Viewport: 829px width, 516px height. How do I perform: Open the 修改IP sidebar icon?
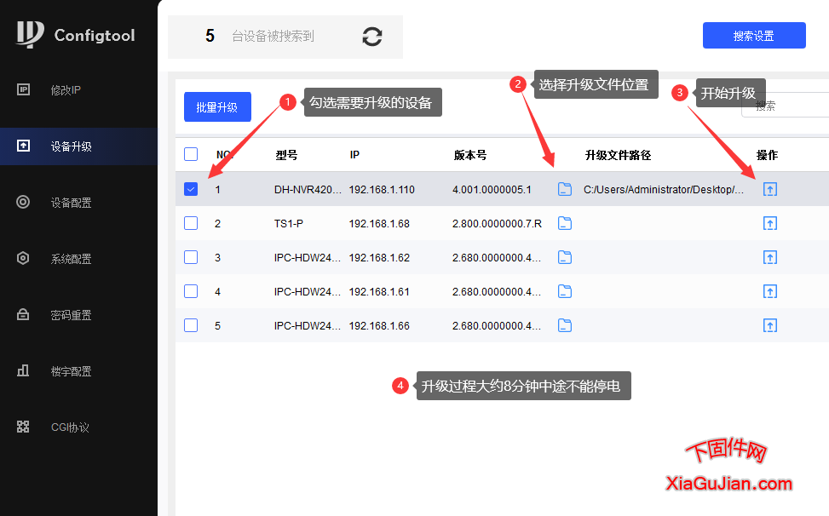(x=23, y=89)
